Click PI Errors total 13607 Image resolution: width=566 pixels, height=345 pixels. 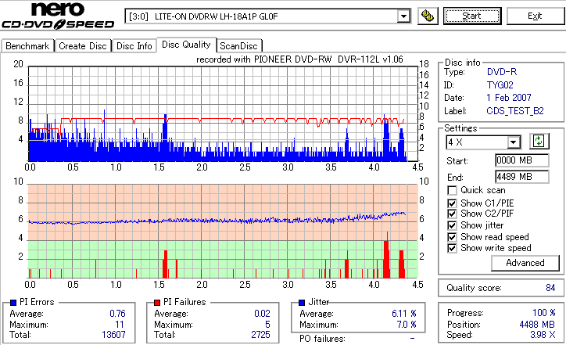coord(113,335)
